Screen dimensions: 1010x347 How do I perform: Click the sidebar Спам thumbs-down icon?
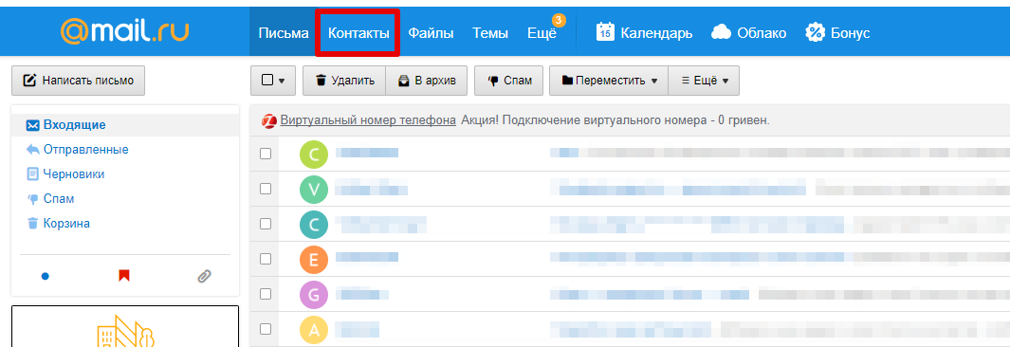[x=33, y=199]
